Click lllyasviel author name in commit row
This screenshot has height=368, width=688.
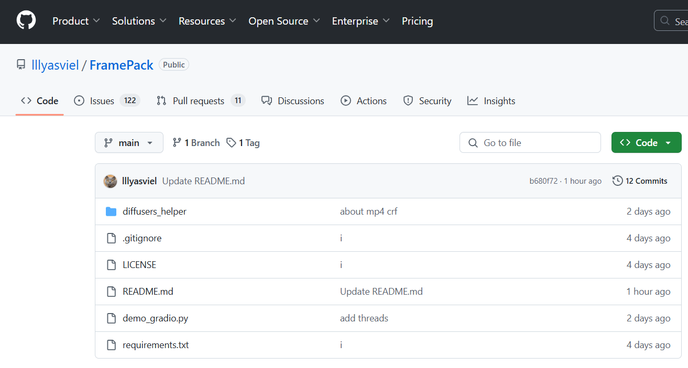(139, 181)
